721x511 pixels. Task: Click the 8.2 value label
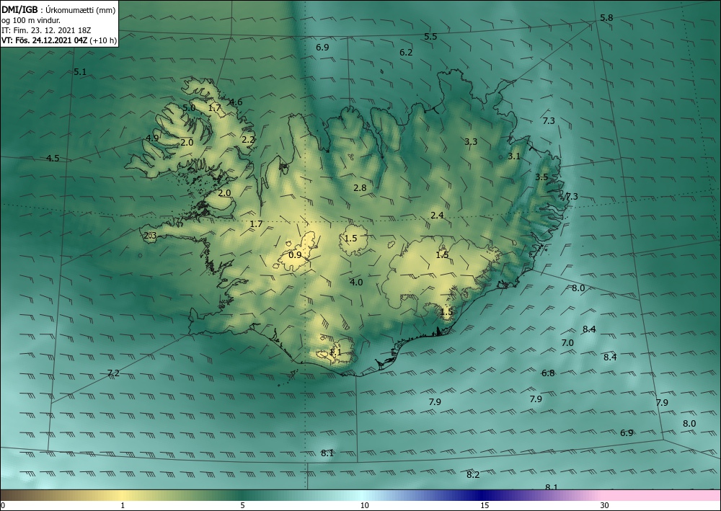click(473, 475)
